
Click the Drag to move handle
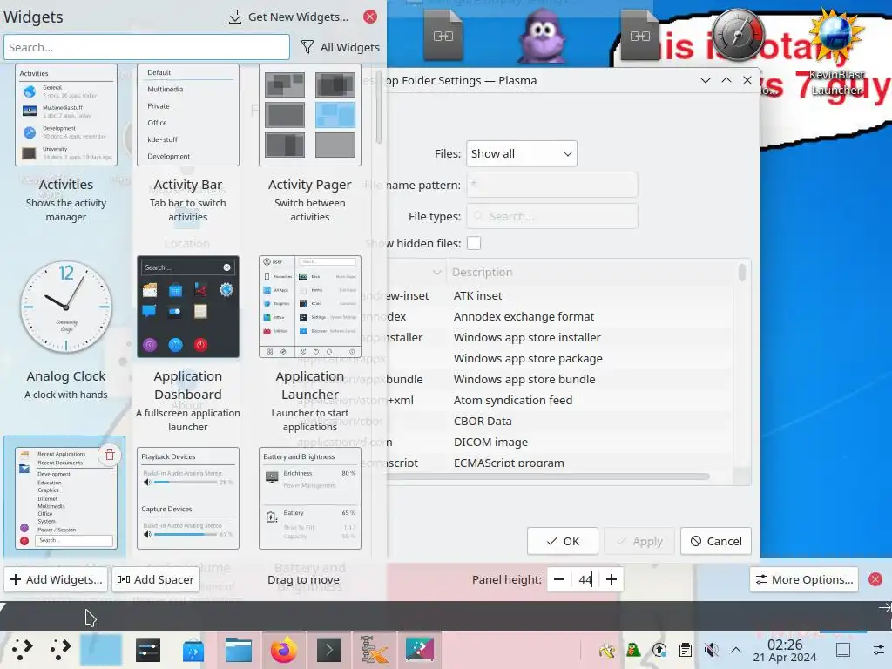click(303, 579)
